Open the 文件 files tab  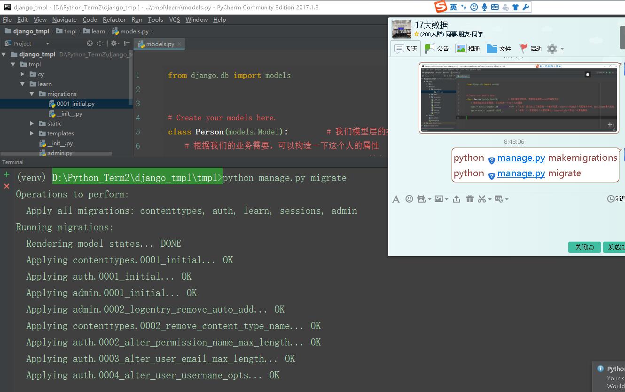(499, 48)
